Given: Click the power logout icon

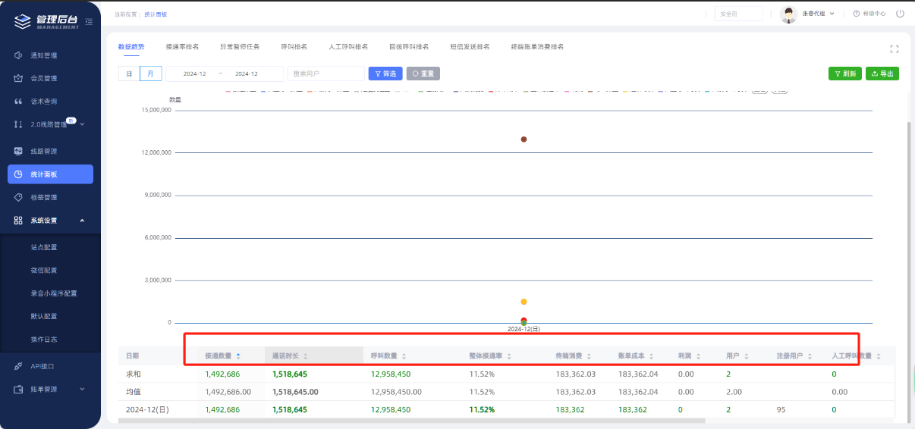Looking at the screenshot, I should pyautogui.click(x=900, y=14).
